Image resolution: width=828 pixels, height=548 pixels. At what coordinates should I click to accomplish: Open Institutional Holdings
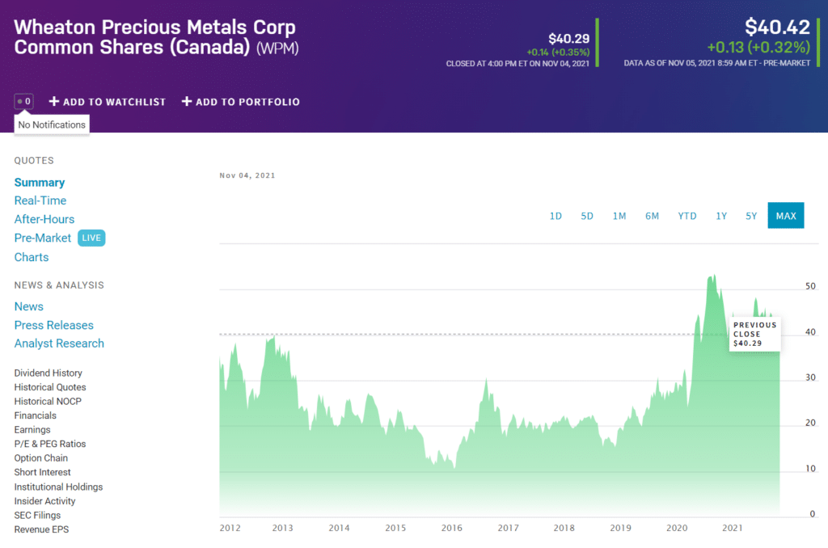click(x=58, y=487)
